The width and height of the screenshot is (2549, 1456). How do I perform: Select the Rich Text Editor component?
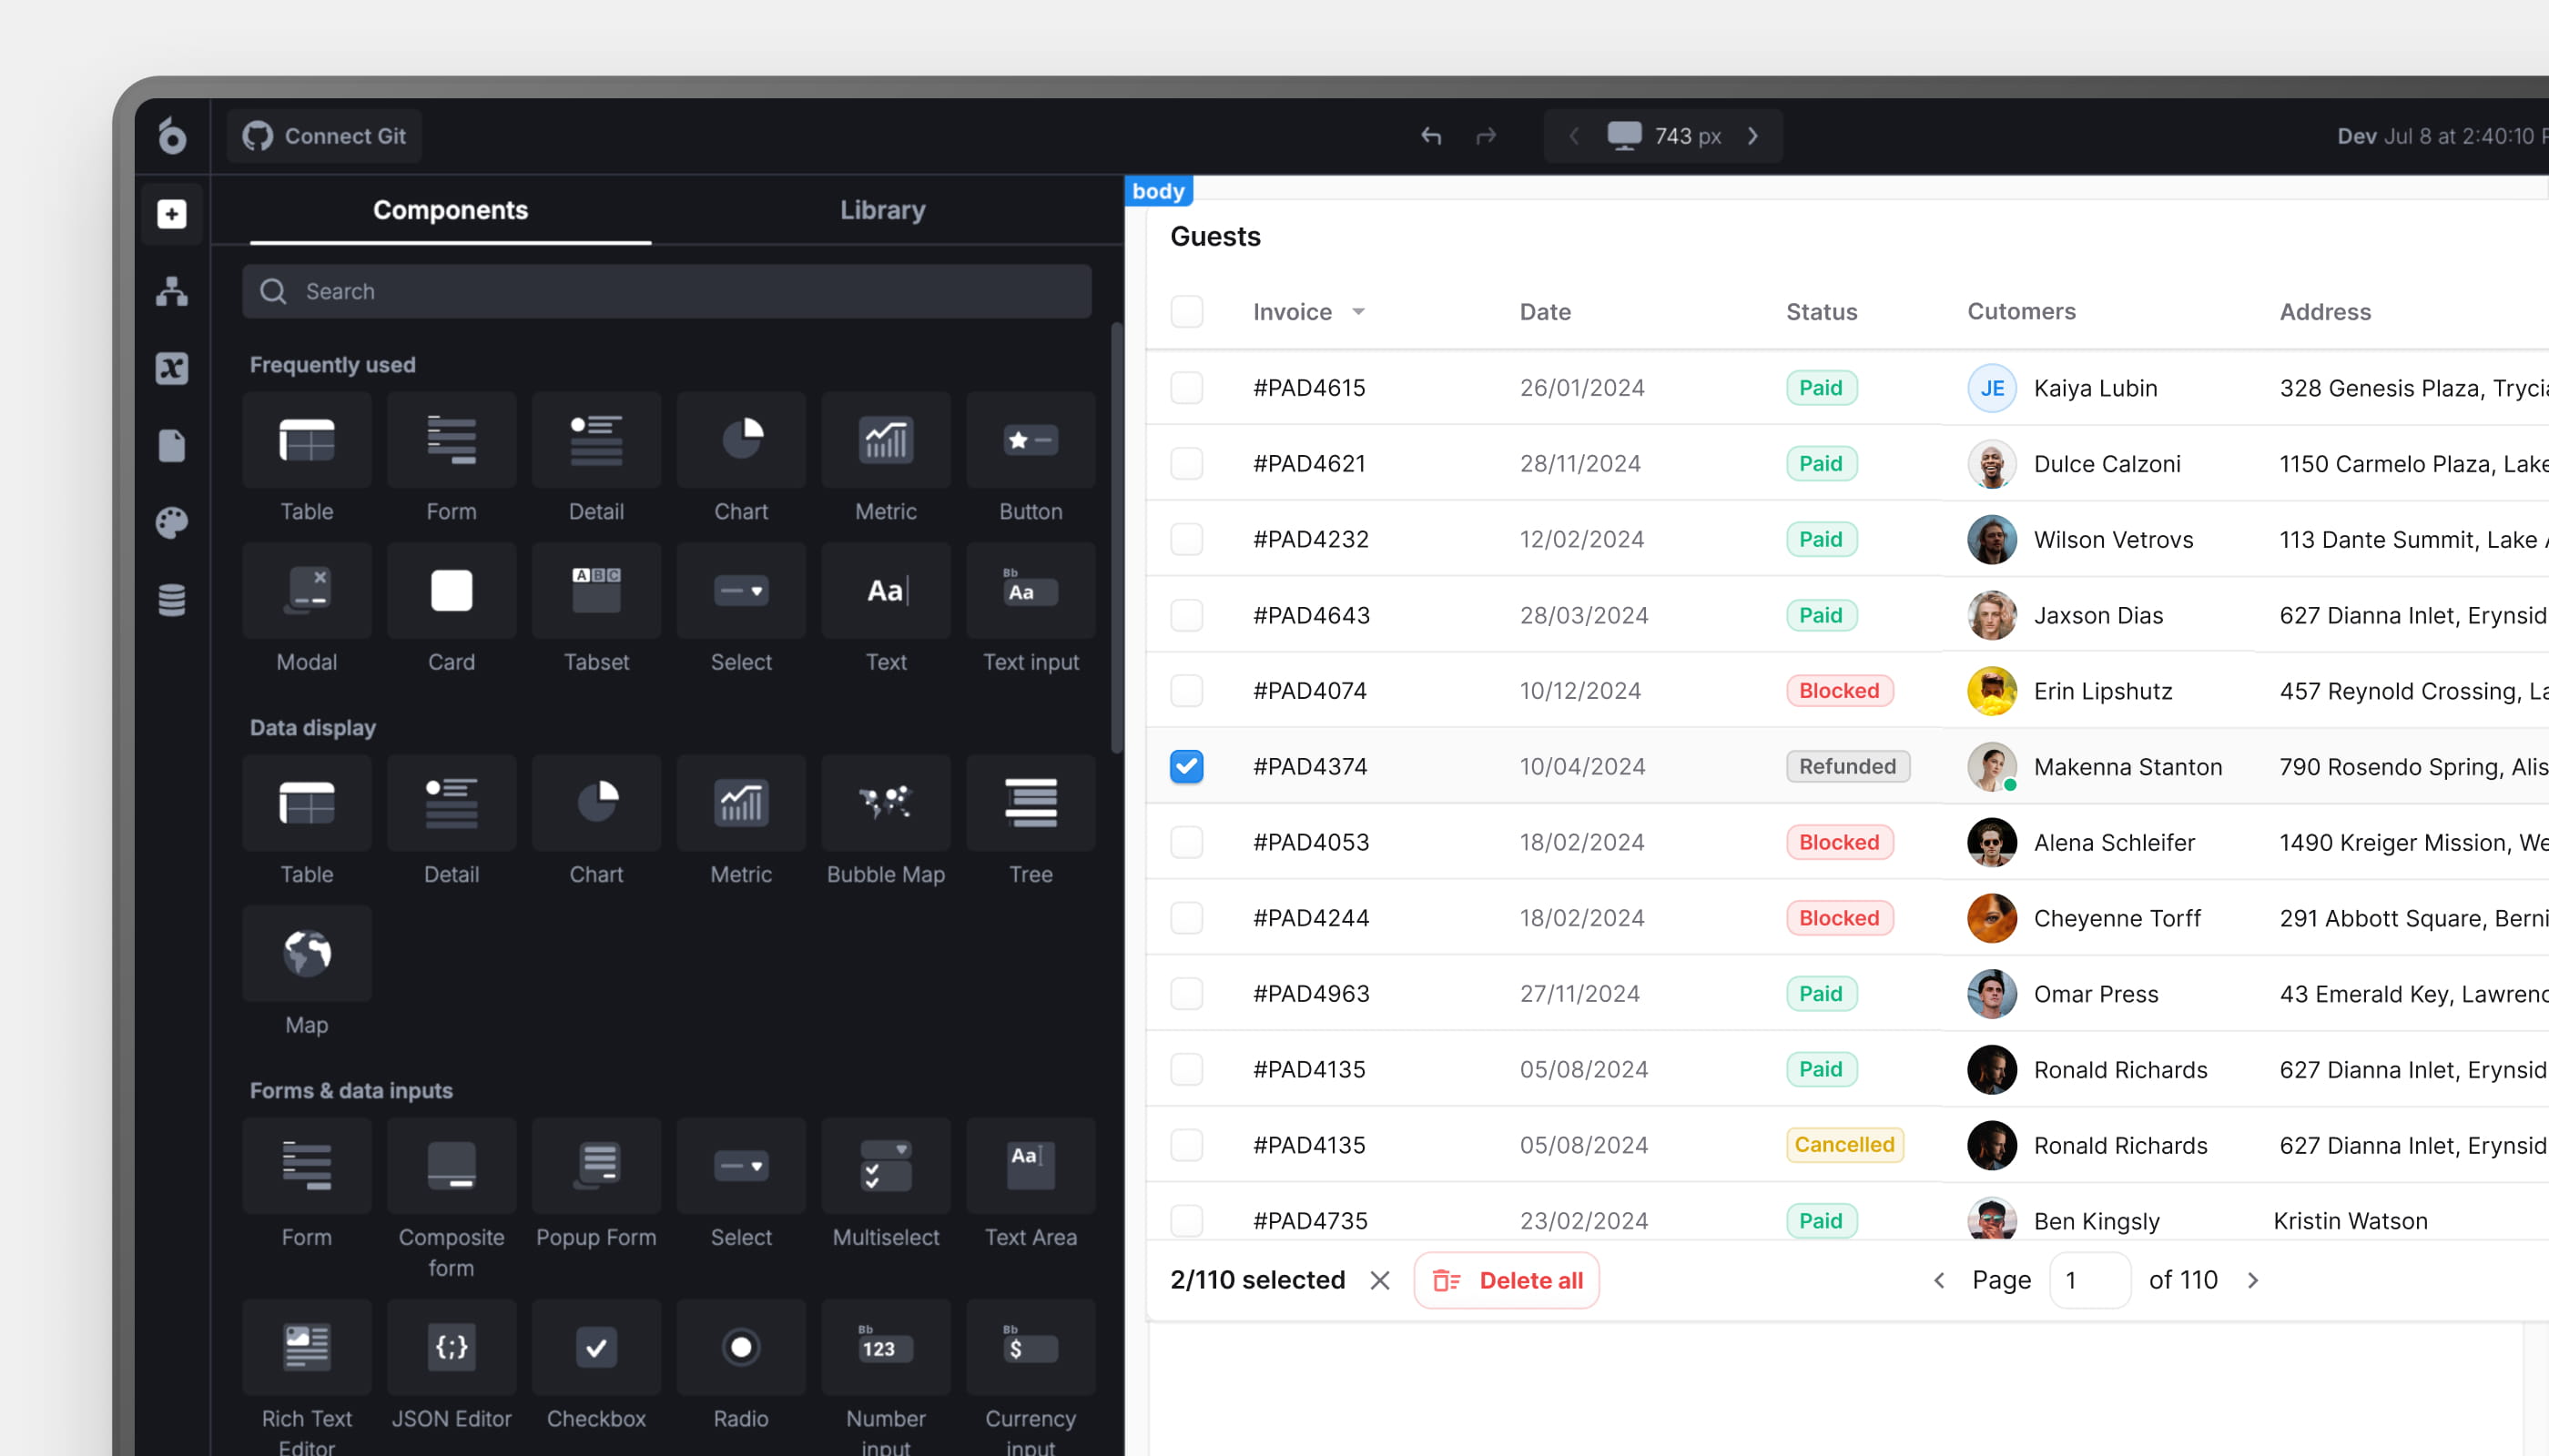tap(306, 1348)
